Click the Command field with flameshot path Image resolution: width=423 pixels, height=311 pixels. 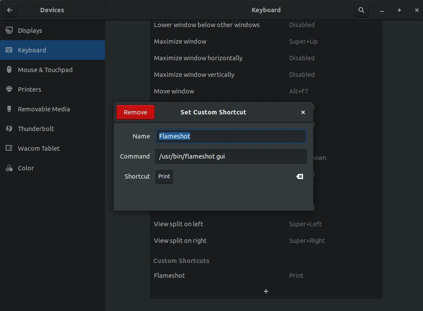[x=231, y=156]
